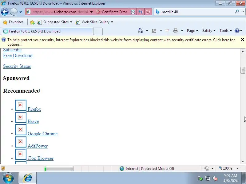246x184 pixels.
Task: Open the iTop Browser recommended link
Action: point(41,158)
